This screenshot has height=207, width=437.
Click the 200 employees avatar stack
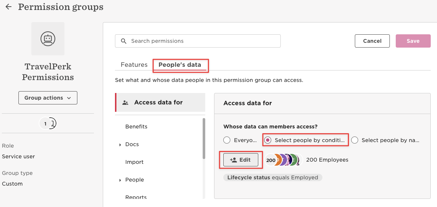pos(283,160)
